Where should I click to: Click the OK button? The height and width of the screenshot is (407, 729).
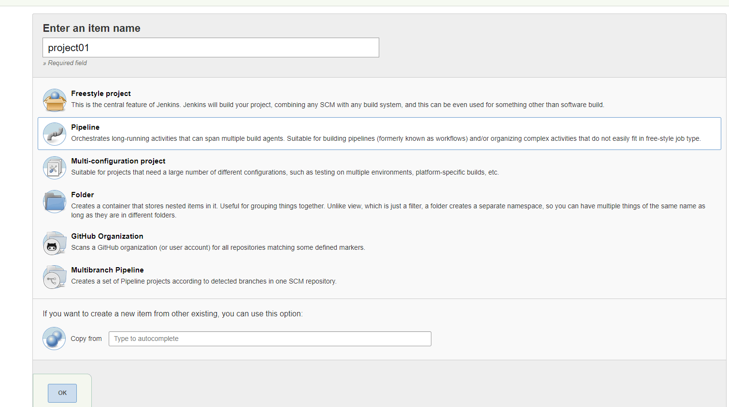(62, 393)
